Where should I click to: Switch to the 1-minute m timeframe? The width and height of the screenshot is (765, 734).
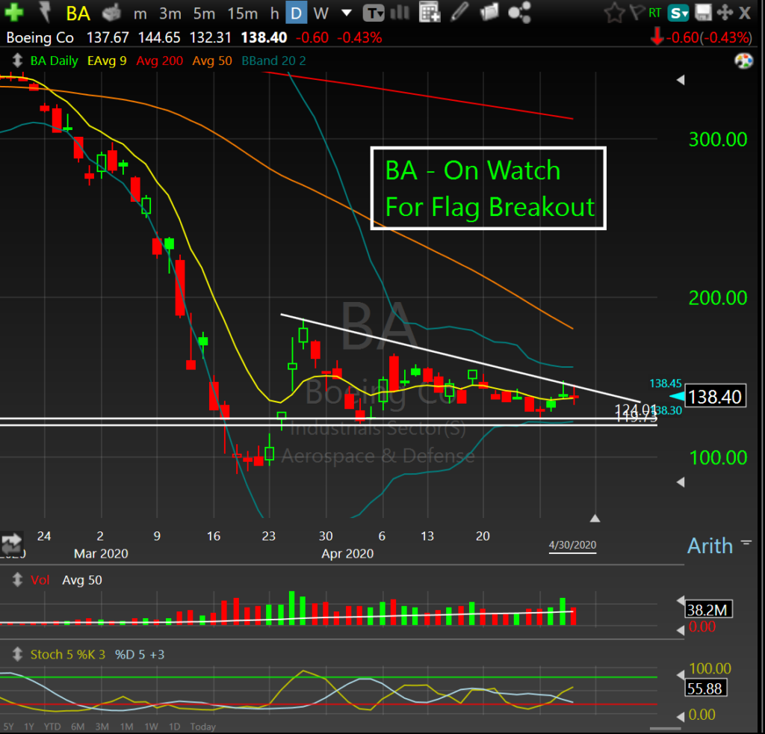coord(140,14)
